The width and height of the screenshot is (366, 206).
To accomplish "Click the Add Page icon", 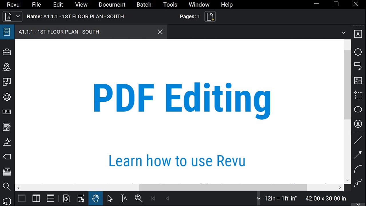I will [210, 17].
